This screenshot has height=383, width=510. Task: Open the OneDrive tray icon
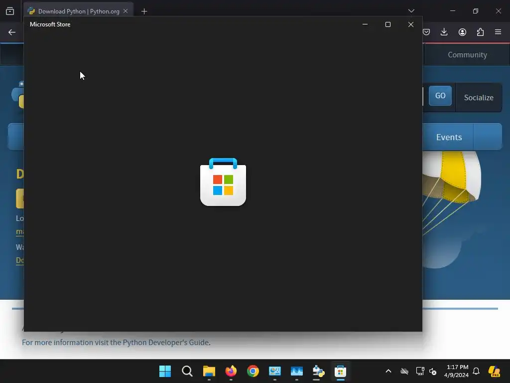pyautogui.click(x=404, y=371)
